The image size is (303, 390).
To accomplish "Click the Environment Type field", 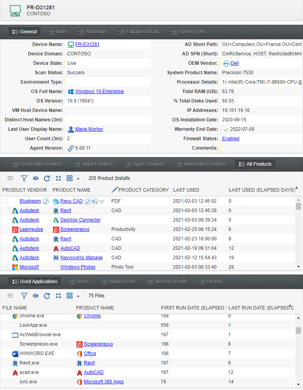I will [x=107, y=82].
